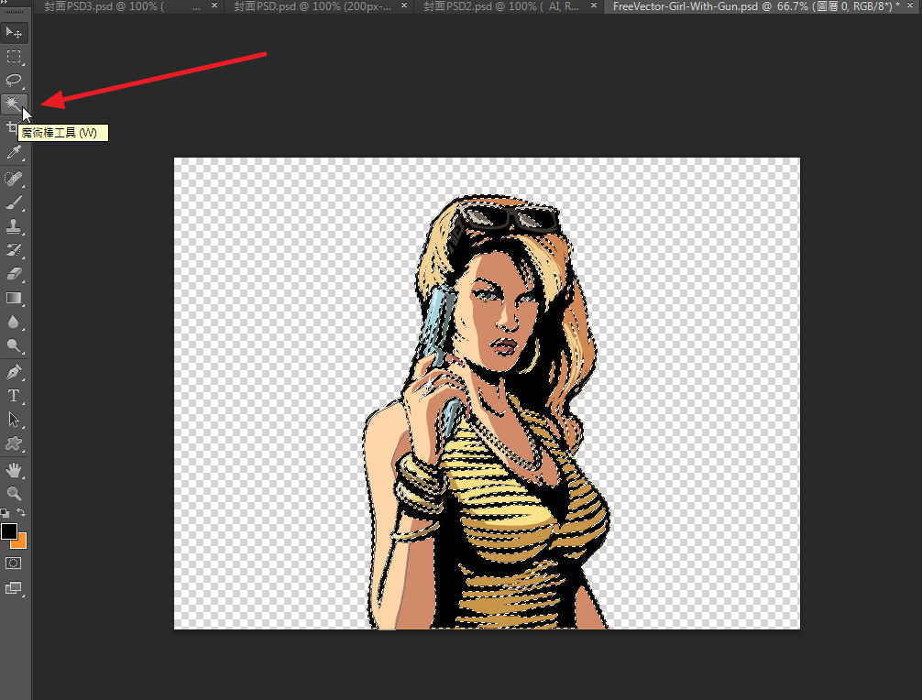Change the screen mode
The height and width of the screenshot is (700, 922).
14,587
